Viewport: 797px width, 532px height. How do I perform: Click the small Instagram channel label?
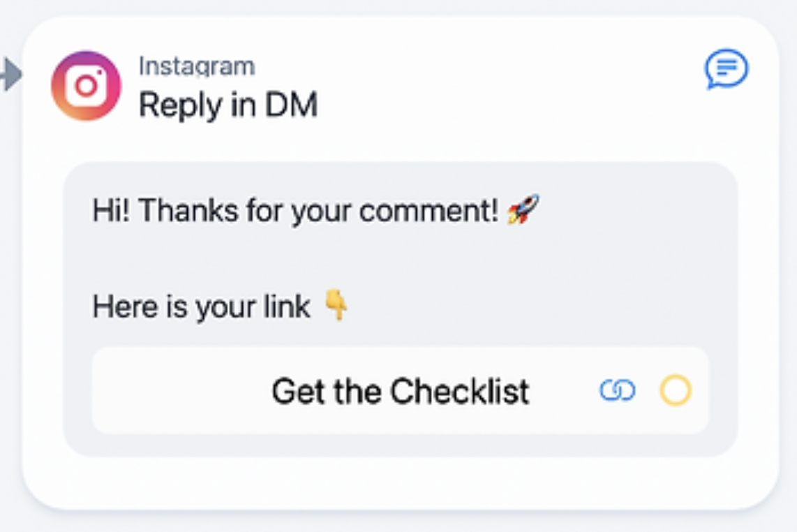pos(196,66)
